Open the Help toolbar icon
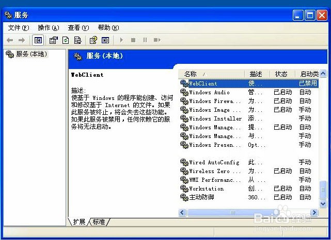The image size is (331, 240). (x=93, y=40)
